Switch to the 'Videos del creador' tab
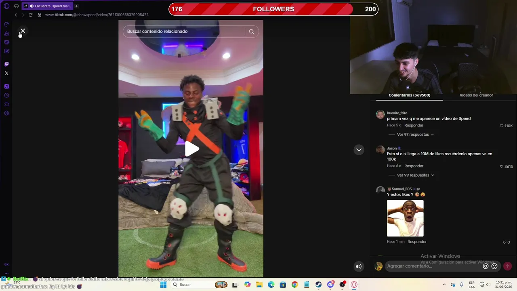The image size is (517, 291). (476, 95)
